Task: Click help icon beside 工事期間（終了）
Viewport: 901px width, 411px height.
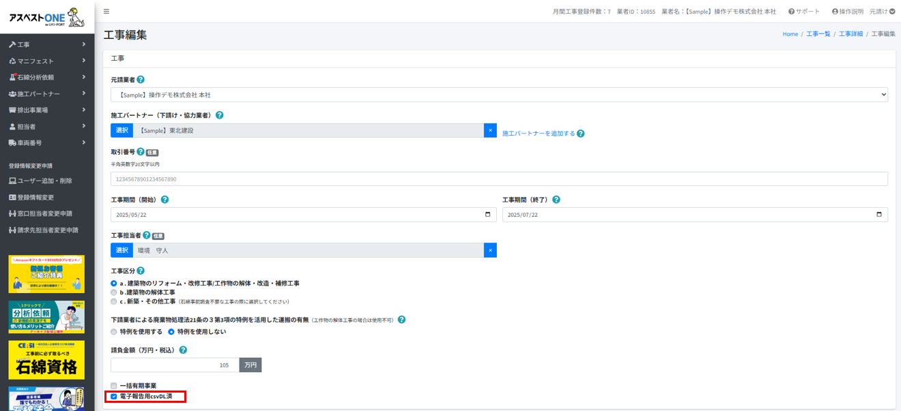Action: (x=556, y=200)
